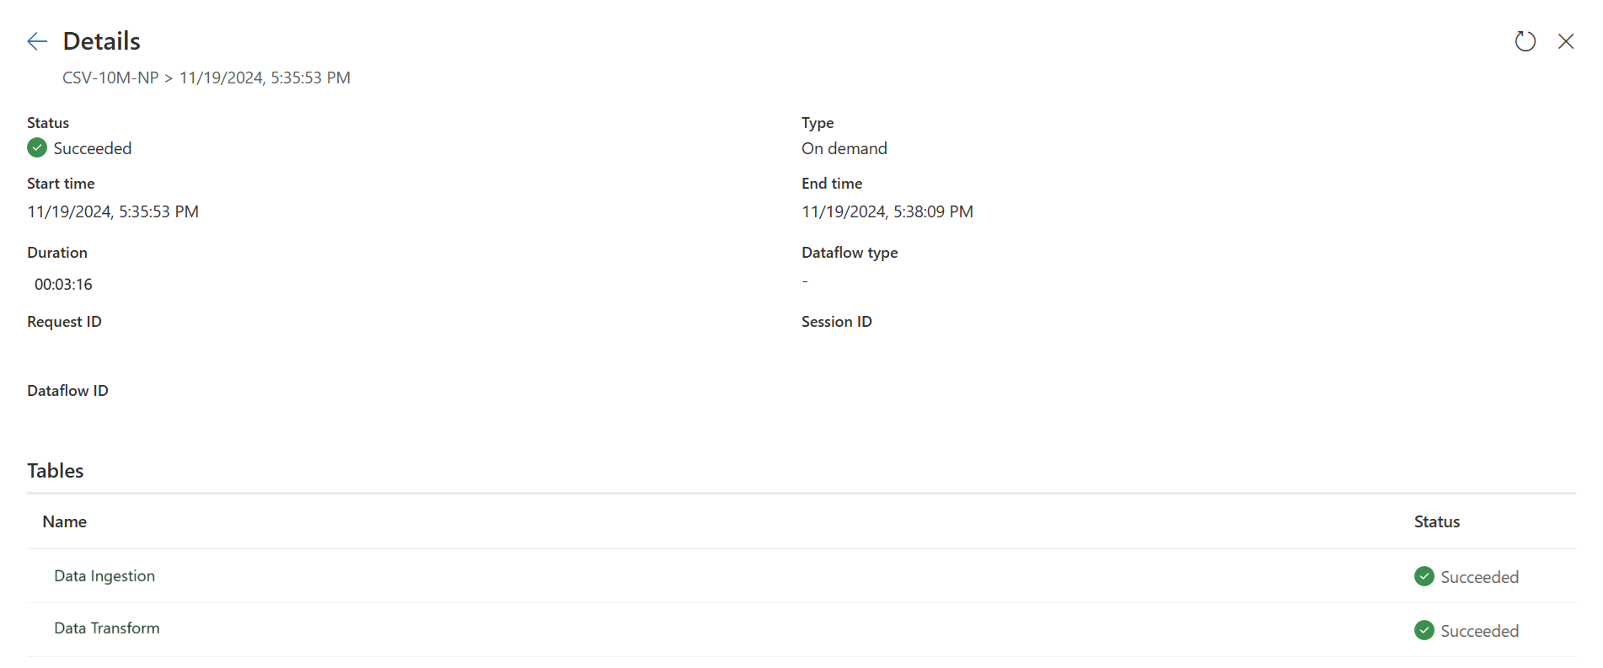Click the green Succeeded status checkmark icon
The image size is (1603, 668).
click(x=37, y=148)
